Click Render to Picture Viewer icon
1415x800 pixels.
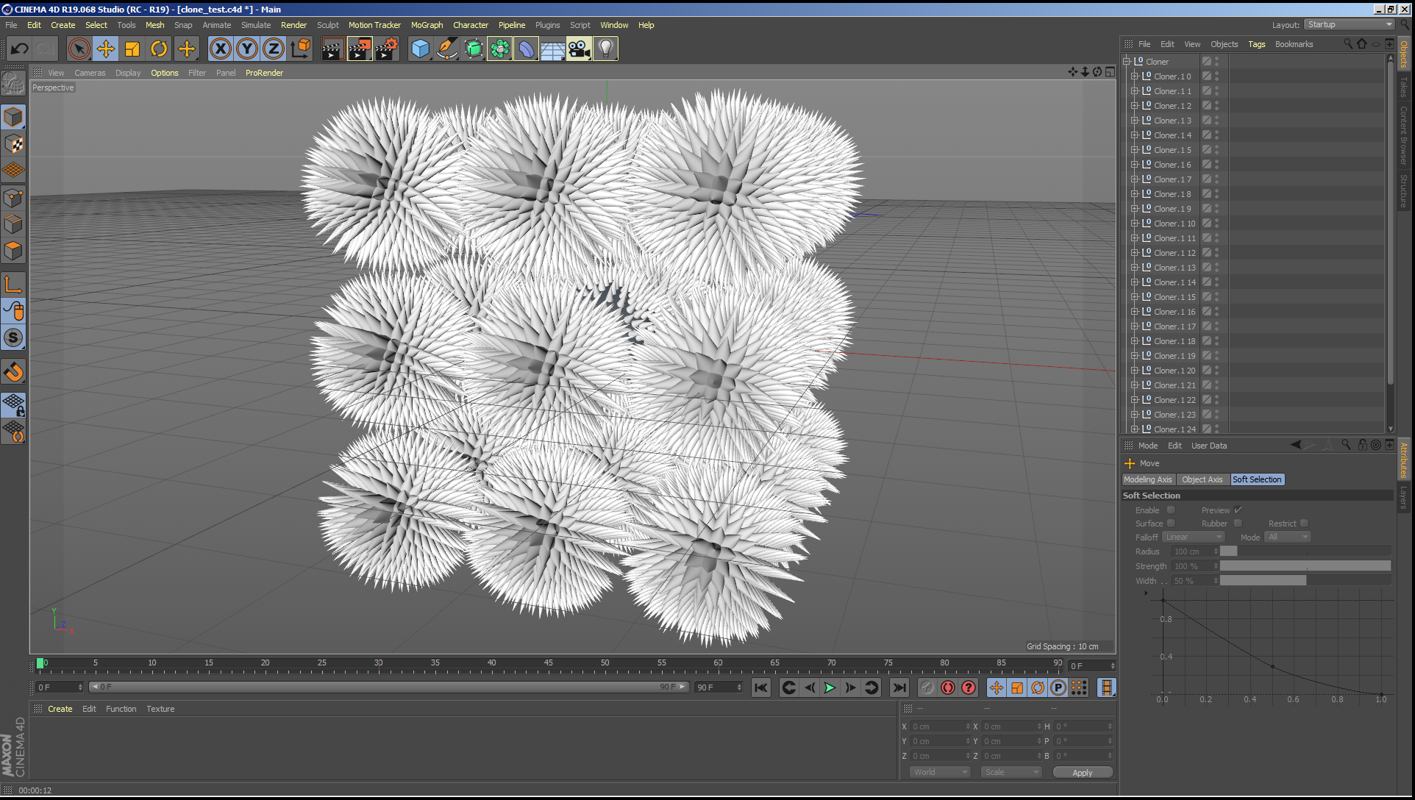(x=360, y=49)
